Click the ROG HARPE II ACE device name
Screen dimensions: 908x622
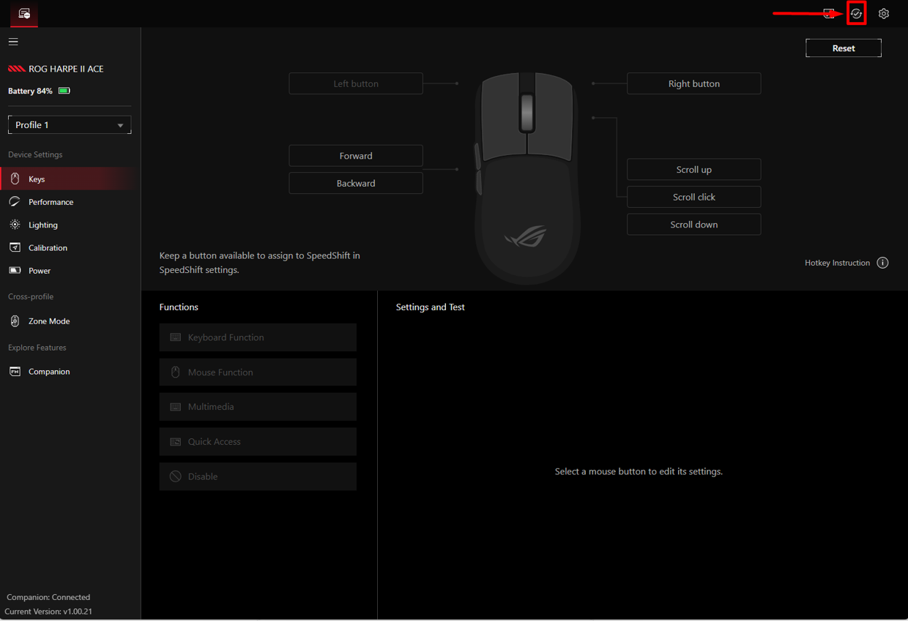click(x=66, y=69)
